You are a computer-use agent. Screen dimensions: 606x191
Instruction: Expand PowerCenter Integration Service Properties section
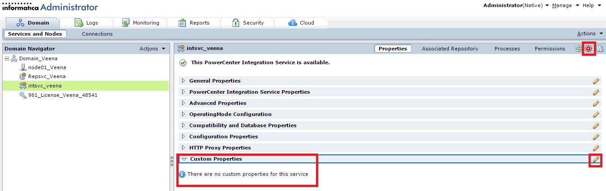[x=183, y=92]
